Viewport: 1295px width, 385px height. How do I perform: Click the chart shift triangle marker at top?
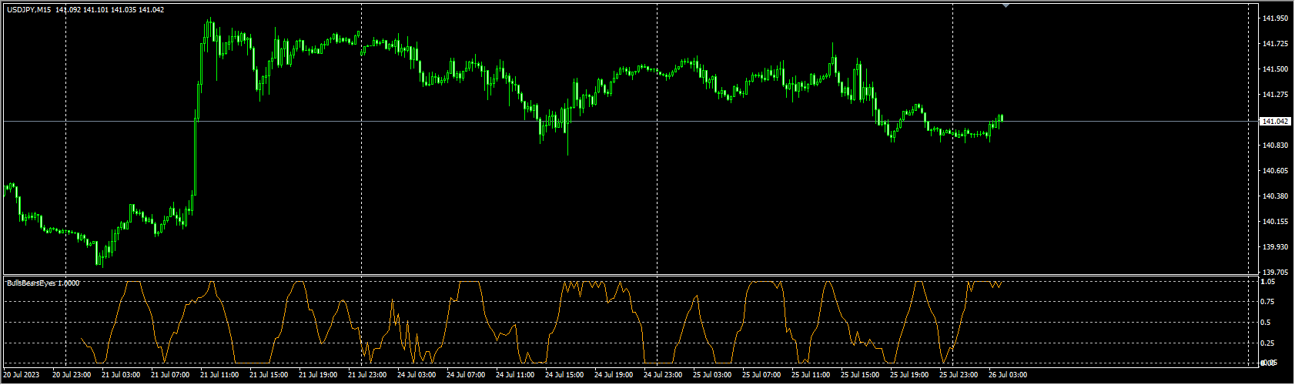pos(1005,5)
